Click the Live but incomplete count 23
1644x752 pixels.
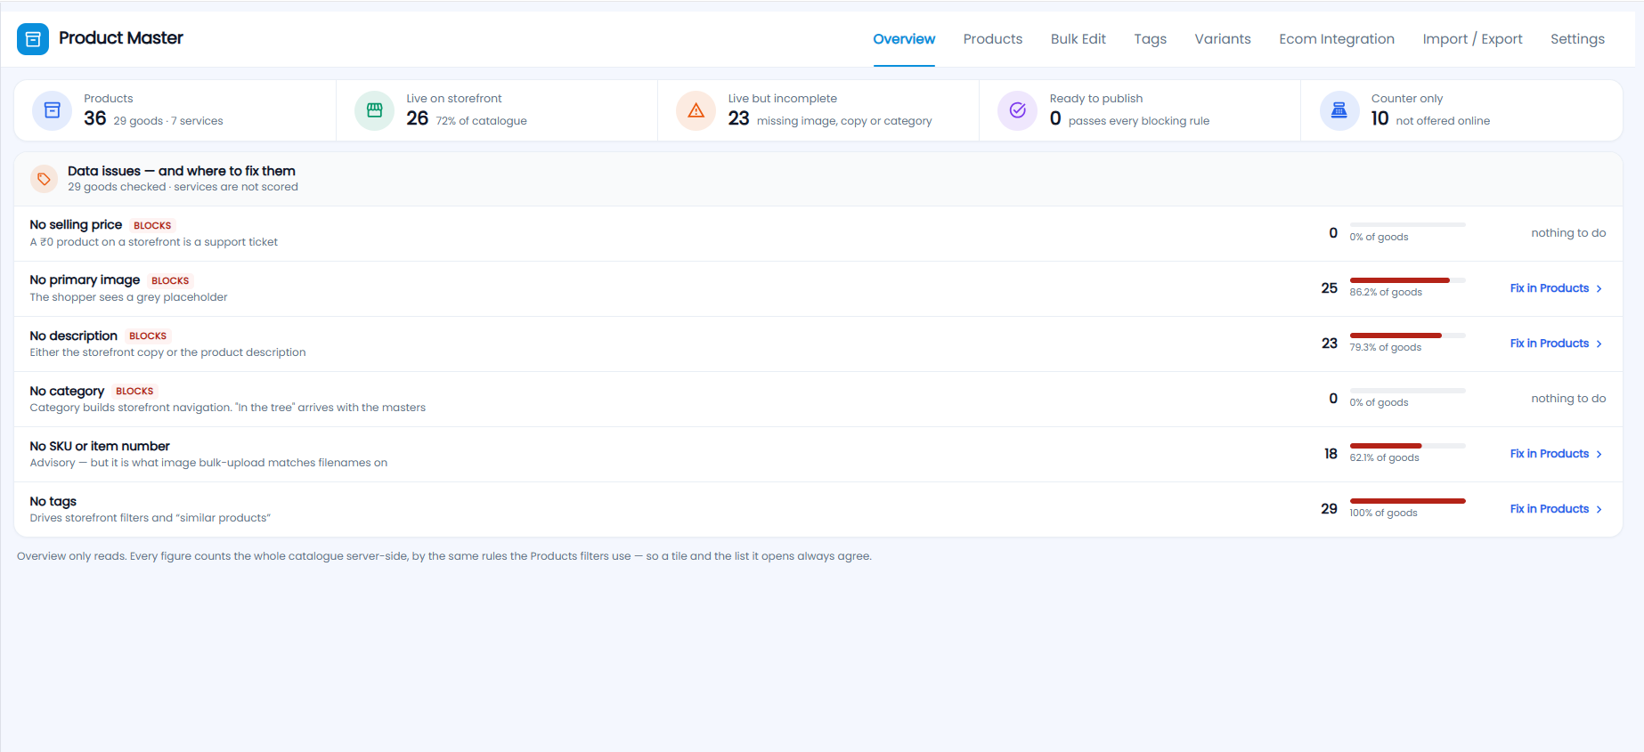point(738,118)
